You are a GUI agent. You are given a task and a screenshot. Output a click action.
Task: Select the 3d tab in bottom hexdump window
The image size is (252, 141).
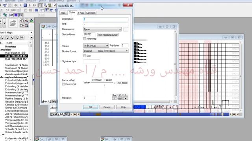[67, 114]
